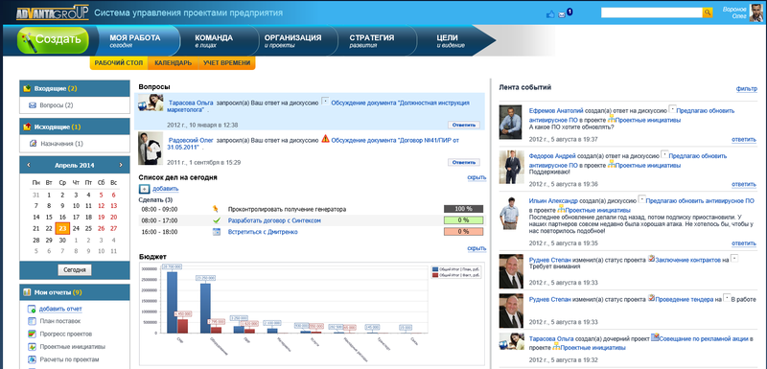This screenshot has width=767, height=369.
Task: Click the lightning icon on generator task
Action: (217, 209)
